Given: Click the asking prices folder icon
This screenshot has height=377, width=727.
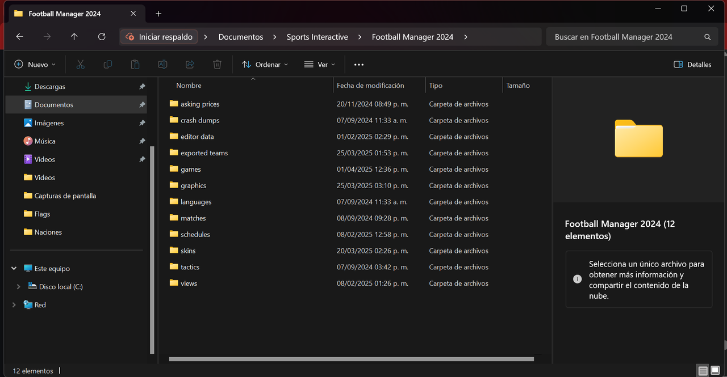Looking at the screenshot, I should coord(174,104).
